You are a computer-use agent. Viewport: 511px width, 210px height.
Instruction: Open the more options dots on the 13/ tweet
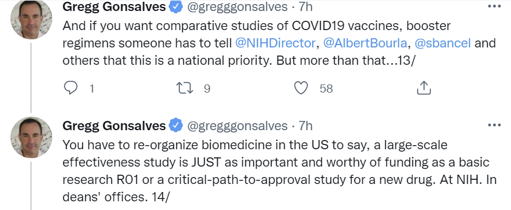(494, 6)
